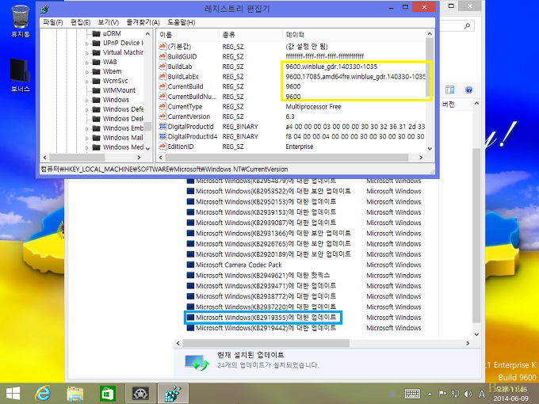Select the BuildLabEx registry value

pos(183,76)
